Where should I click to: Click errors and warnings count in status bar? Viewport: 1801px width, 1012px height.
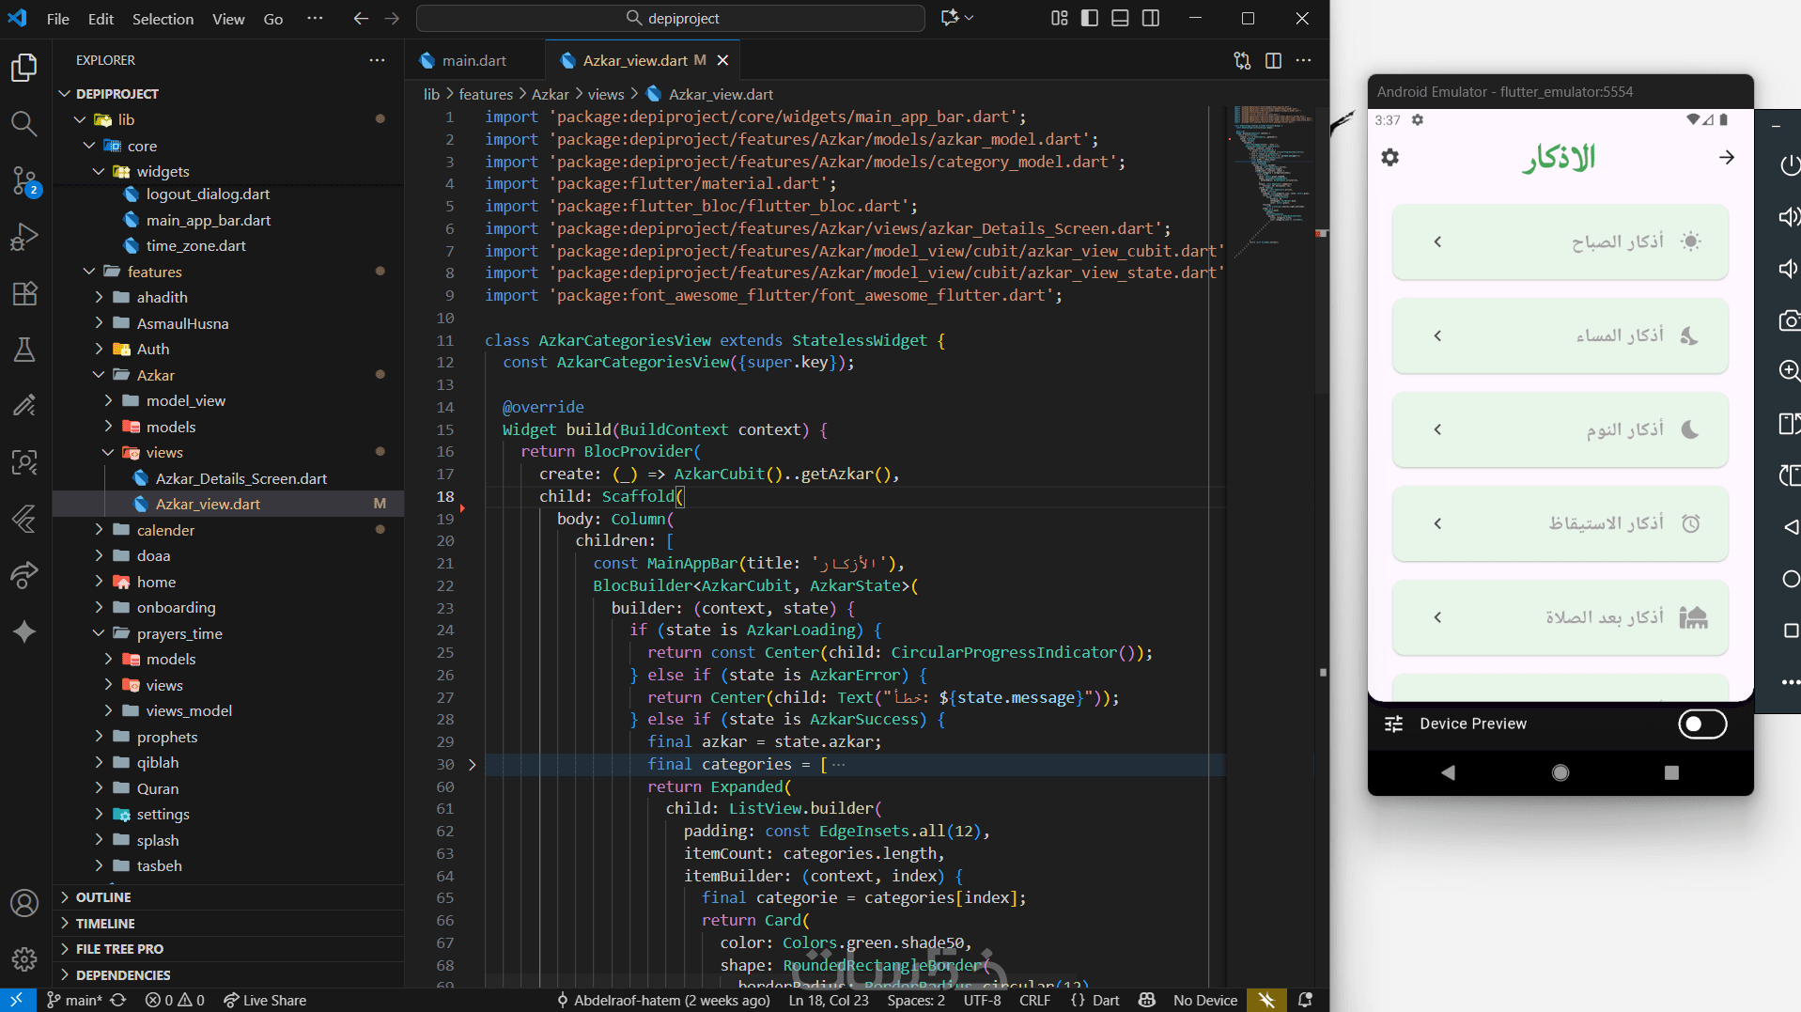175,1000
